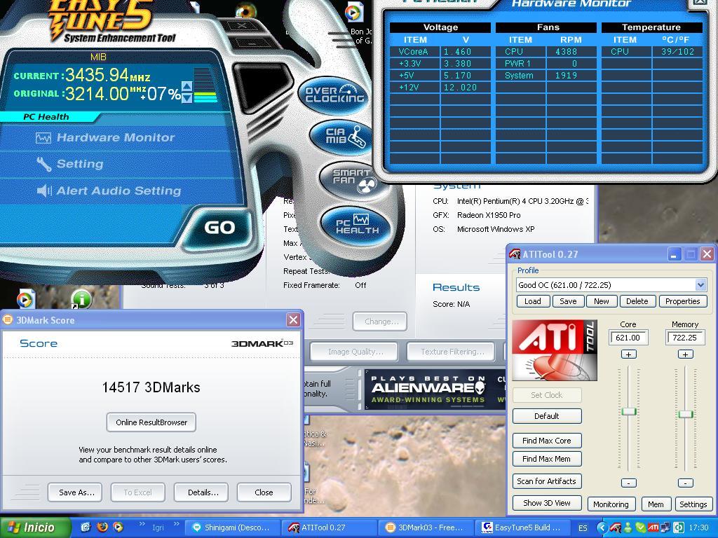
Task: Click the minus button below the Core slider
Action: 628,483
